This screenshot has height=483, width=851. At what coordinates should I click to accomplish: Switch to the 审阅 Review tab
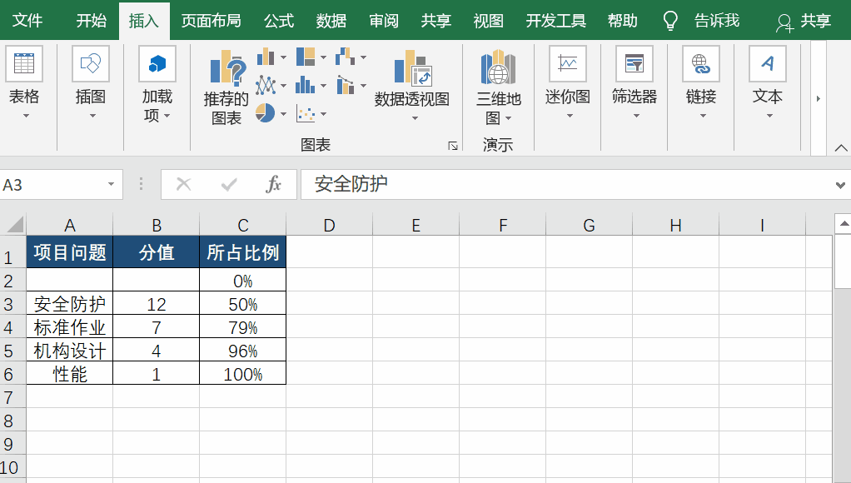tap(384, 21)
